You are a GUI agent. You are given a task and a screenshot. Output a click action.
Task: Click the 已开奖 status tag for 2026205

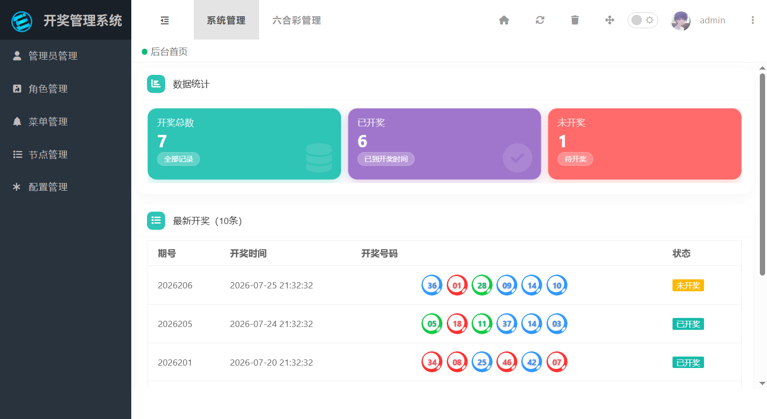[688, 324]
